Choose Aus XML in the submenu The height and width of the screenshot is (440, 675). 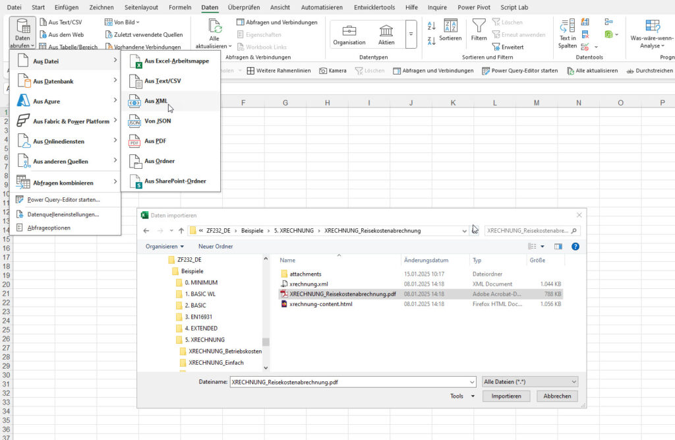coord(171,101)
